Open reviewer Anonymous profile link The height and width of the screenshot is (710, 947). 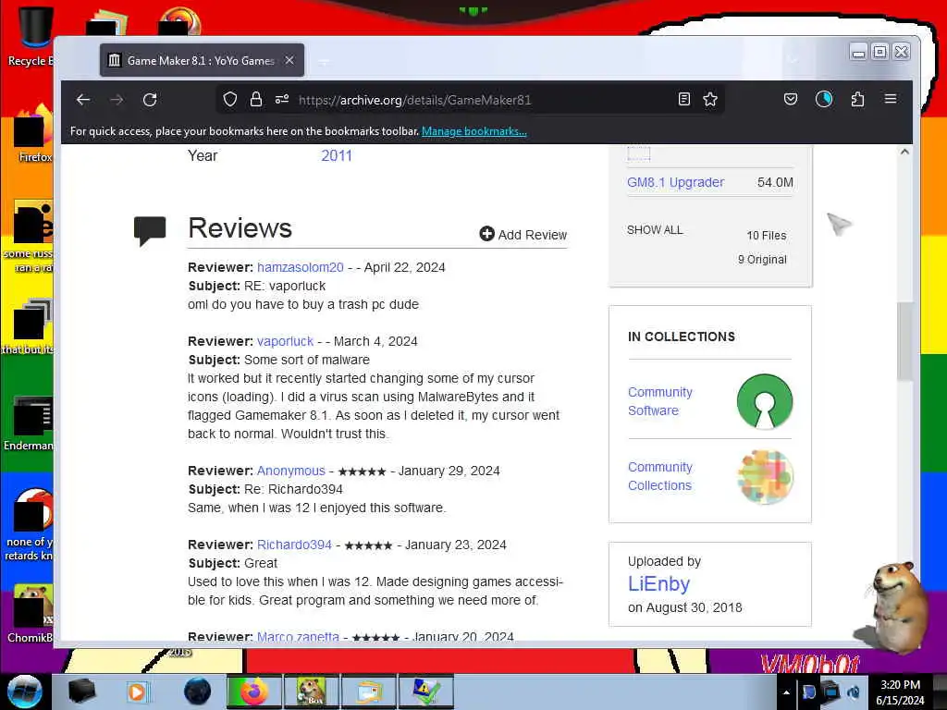tap(291, 471)
